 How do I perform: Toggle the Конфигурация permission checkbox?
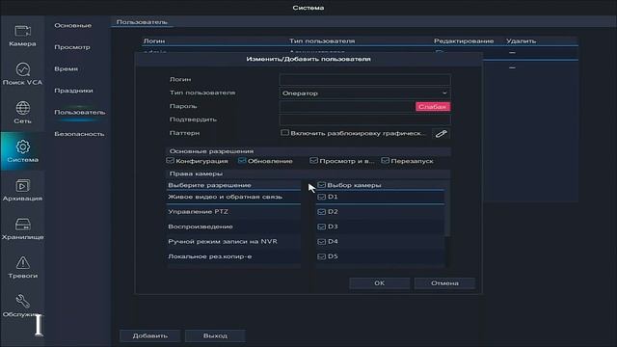170,161
